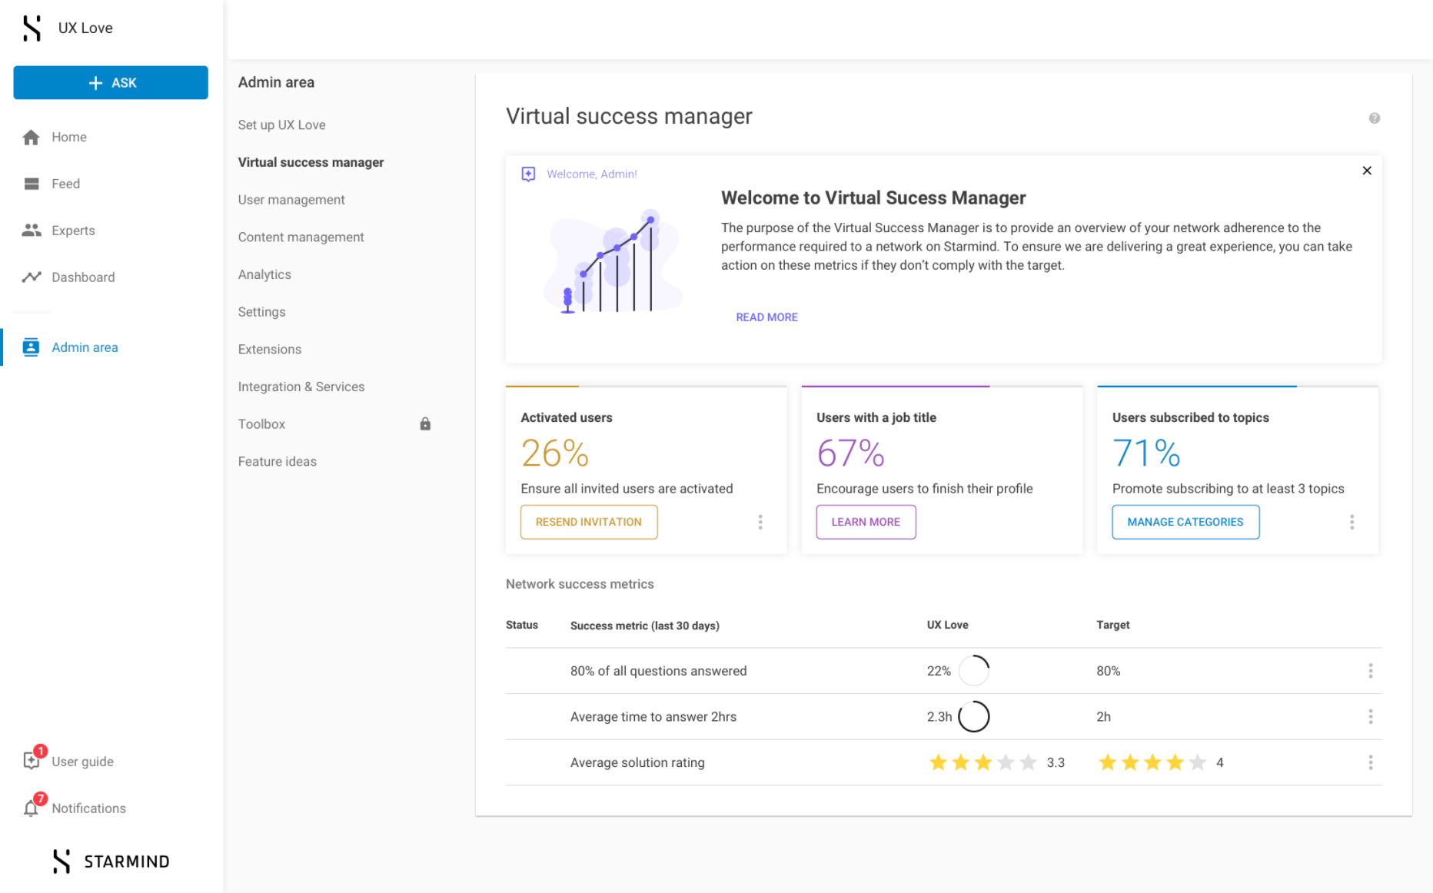The height and width of the screenshot is (893, 1433).
Task: Click the Welcome, Admin! link text
Action: click(592, 174)
